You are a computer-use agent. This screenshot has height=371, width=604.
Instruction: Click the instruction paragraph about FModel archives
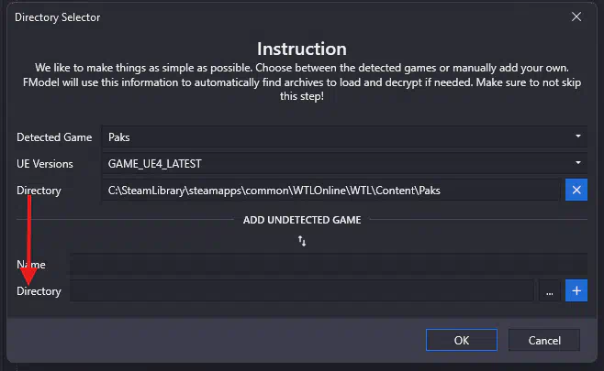(x=301, y=82)
